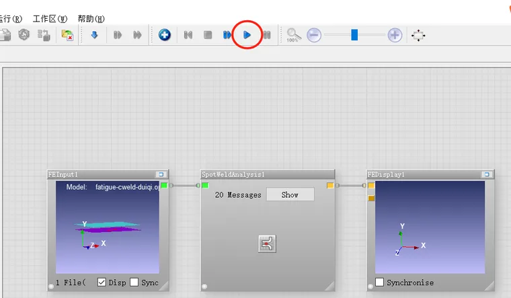Click the gray Stop square button
This screenshot has width=511, height=298.
[x=208, y=35]
